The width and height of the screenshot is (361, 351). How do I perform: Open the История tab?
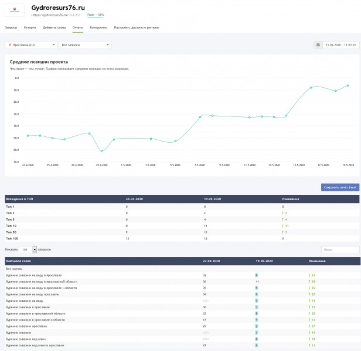pyautogui.click(x=30, y=27)
